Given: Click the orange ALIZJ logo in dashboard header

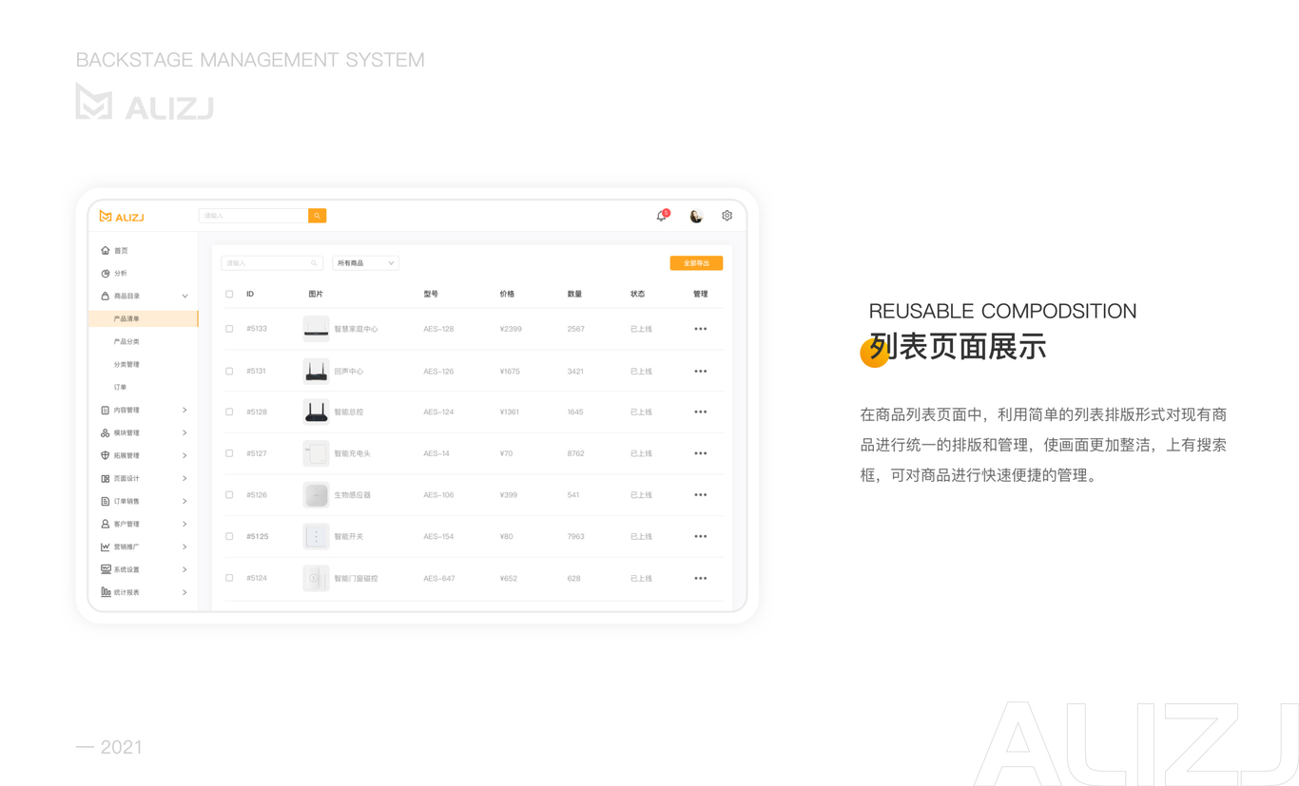Looking at the screenshot, I should pyautogui.click(x=122, y=217).
